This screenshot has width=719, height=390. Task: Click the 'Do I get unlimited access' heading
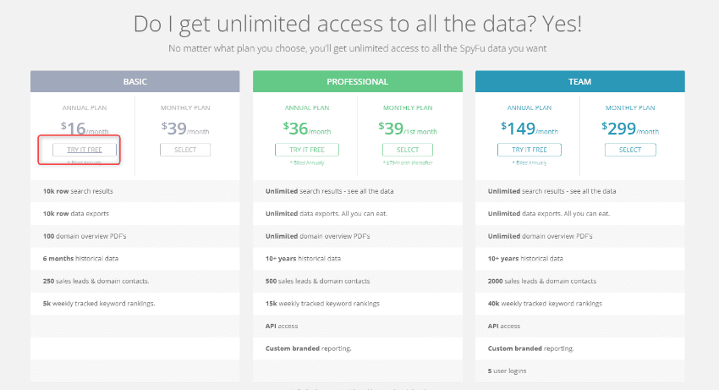point(359,25)
